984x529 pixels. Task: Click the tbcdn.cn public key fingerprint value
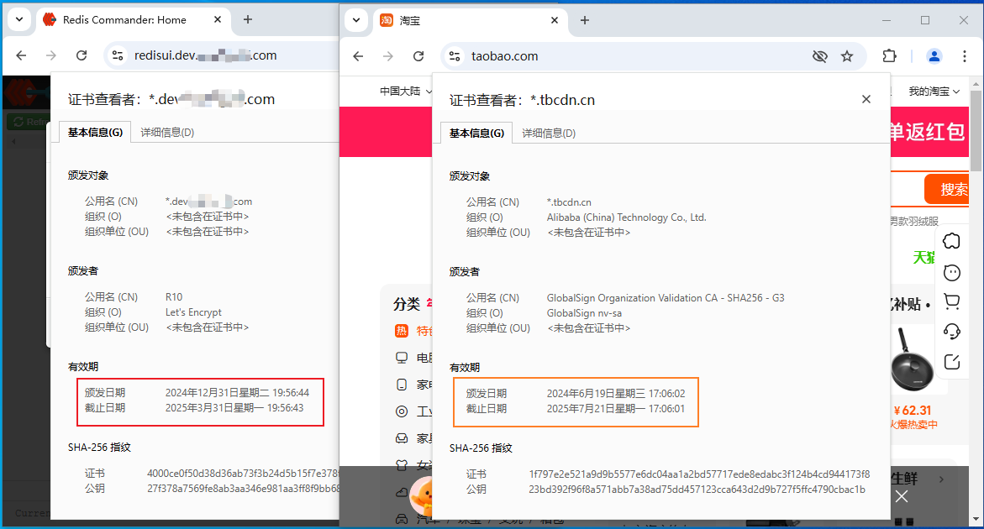pos(697,489)
